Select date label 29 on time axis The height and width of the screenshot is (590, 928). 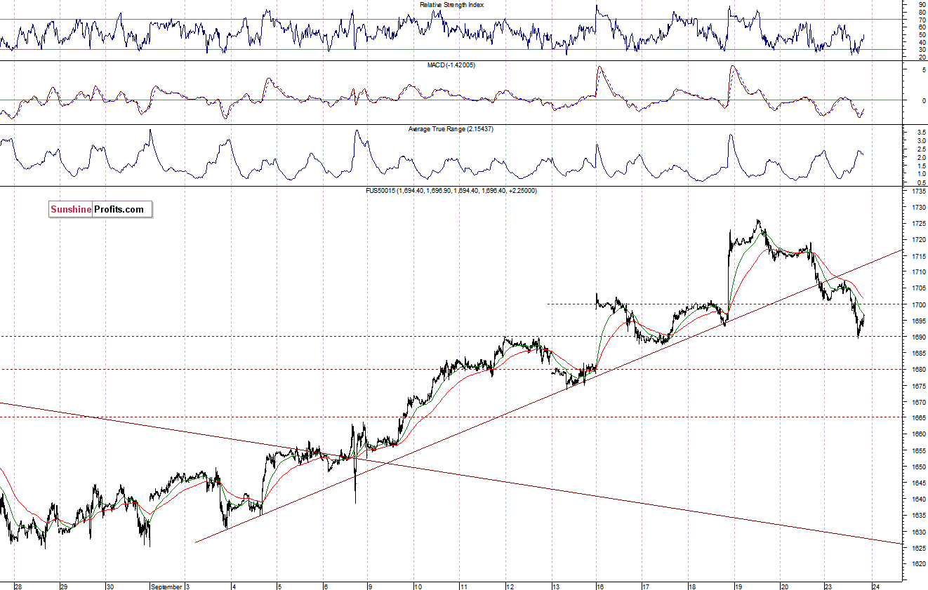[x=63, y=586]
